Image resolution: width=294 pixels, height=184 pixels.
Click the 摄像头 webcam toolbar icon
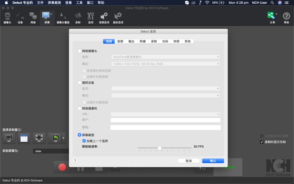point(7,17)
